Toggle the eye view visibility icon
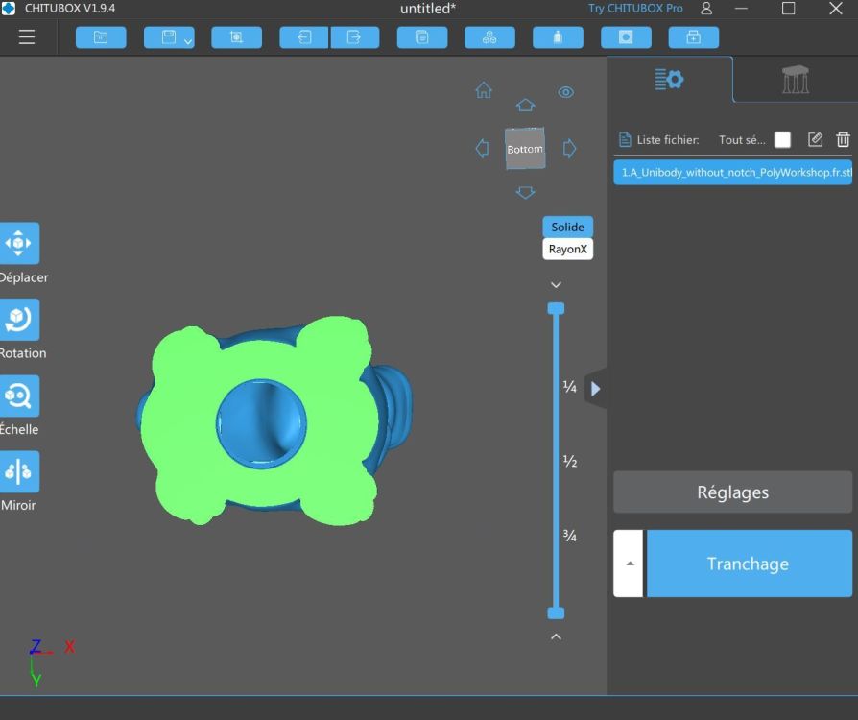 (566, 92)
